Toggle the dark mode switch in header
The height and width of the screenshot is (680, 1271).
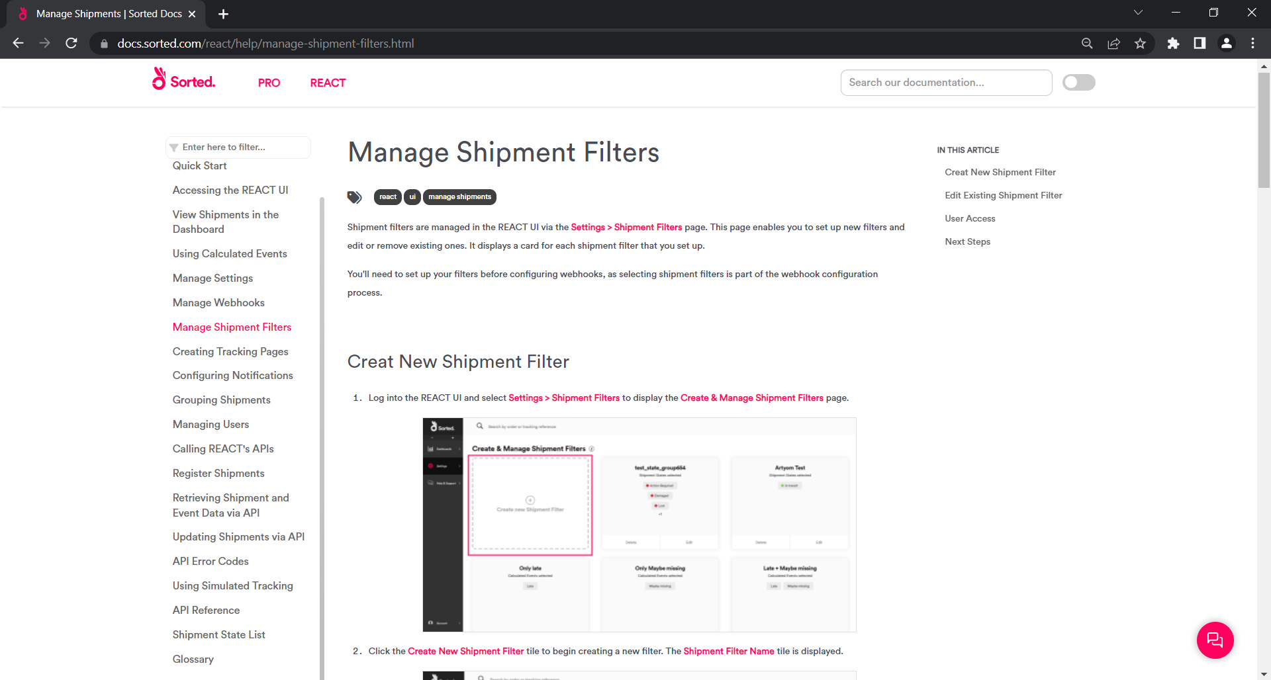click(x=1078, y=82)
